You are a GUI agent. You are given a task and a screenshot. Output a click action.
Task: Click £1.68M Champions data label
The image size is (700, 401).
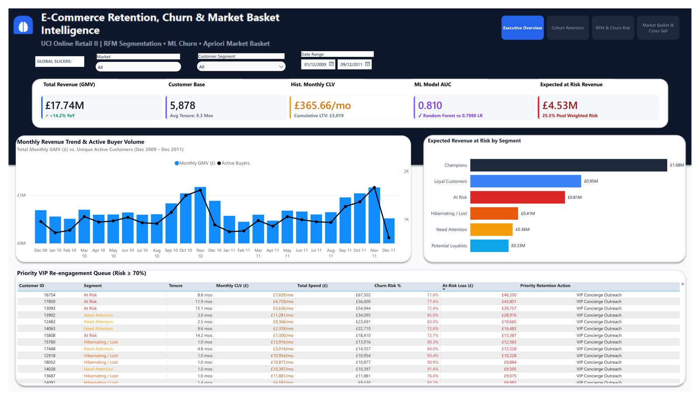pyautogui.click(x=677, y=165)
